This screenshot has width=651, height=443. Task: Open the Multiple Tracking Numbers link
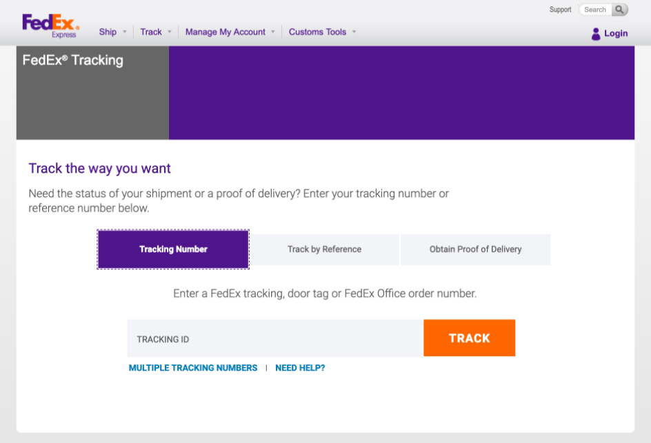pyautogui.click(x=193, y=368)
